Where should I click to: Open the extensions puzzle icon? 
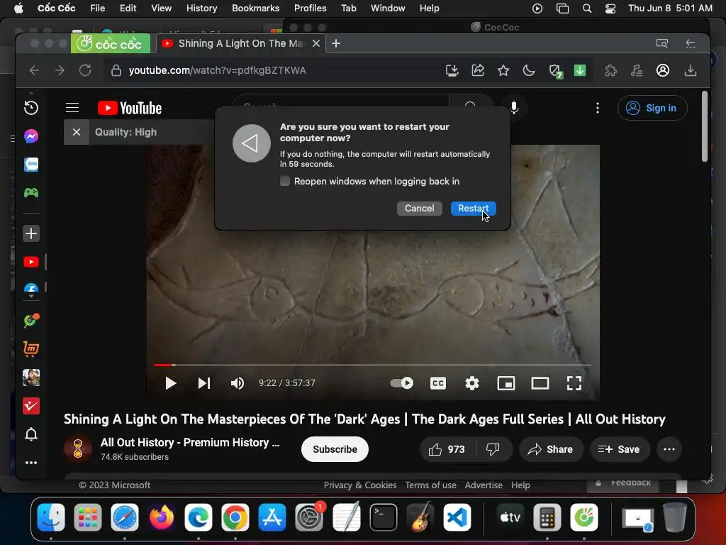pos(610,70)
